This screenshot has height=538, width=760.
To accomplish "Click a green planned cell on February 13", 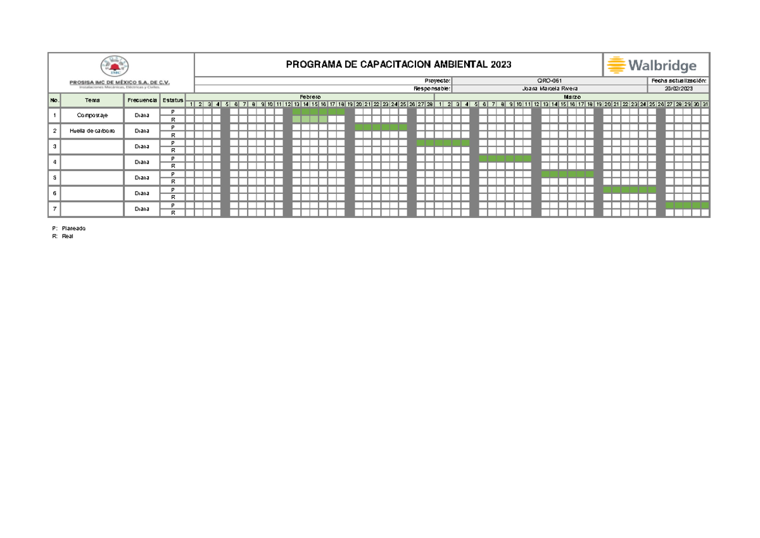I will pos(295,112).
